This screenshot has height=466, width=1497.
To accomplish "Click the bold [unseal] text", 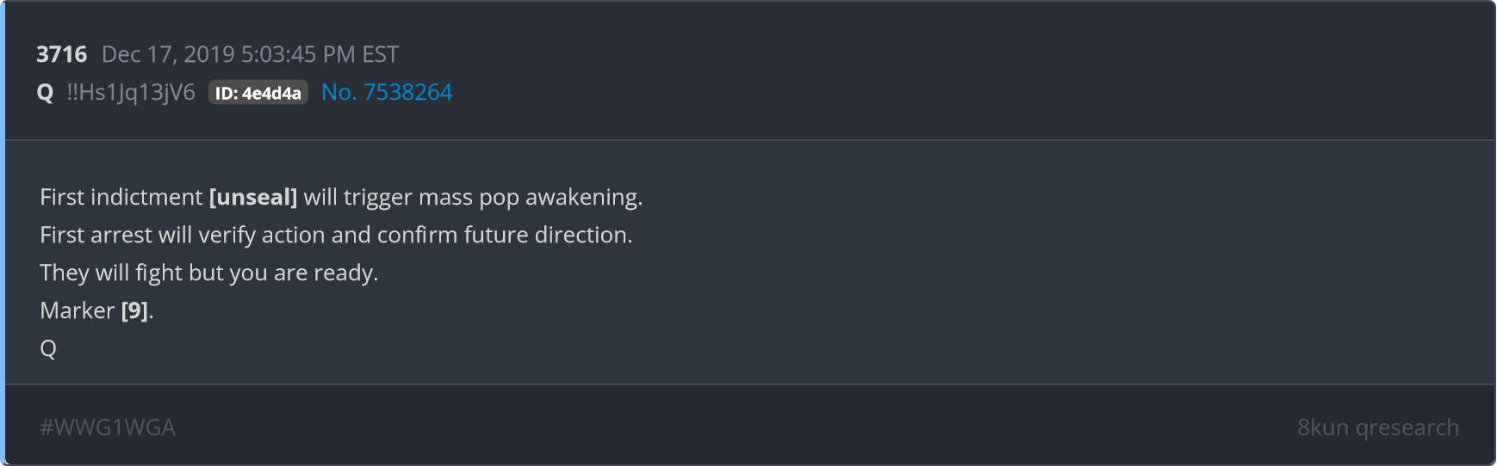I will point(253,197).
